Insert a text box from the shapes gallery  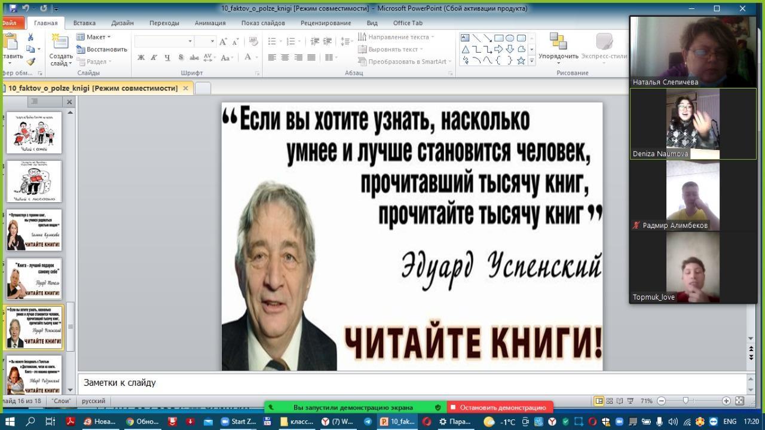coord(465,38)
